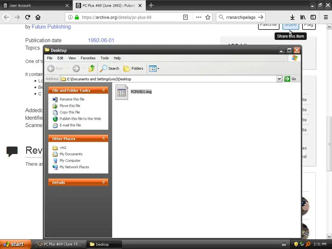Open Firefox library icon
The height and width of the screenshot is (249, 332).
point(303,17)
